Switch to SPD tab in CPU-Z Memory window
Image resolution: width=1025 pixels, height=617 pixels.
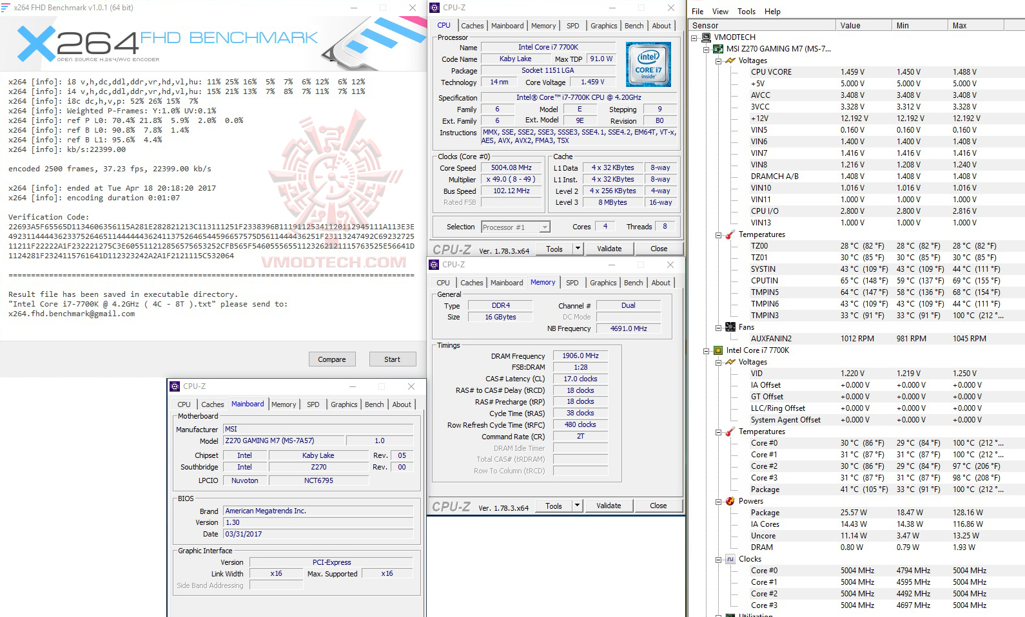(x=572, y=283)
